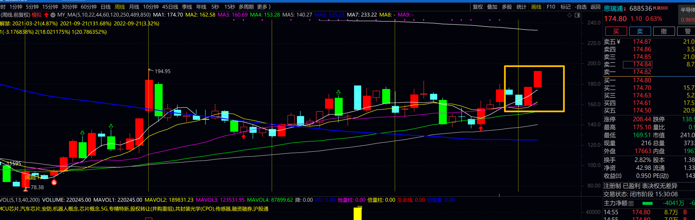Viewport: 695px width, 220px height.
Task: Click the diamond icon at chart top-right
Action: (x=569, y=15)
